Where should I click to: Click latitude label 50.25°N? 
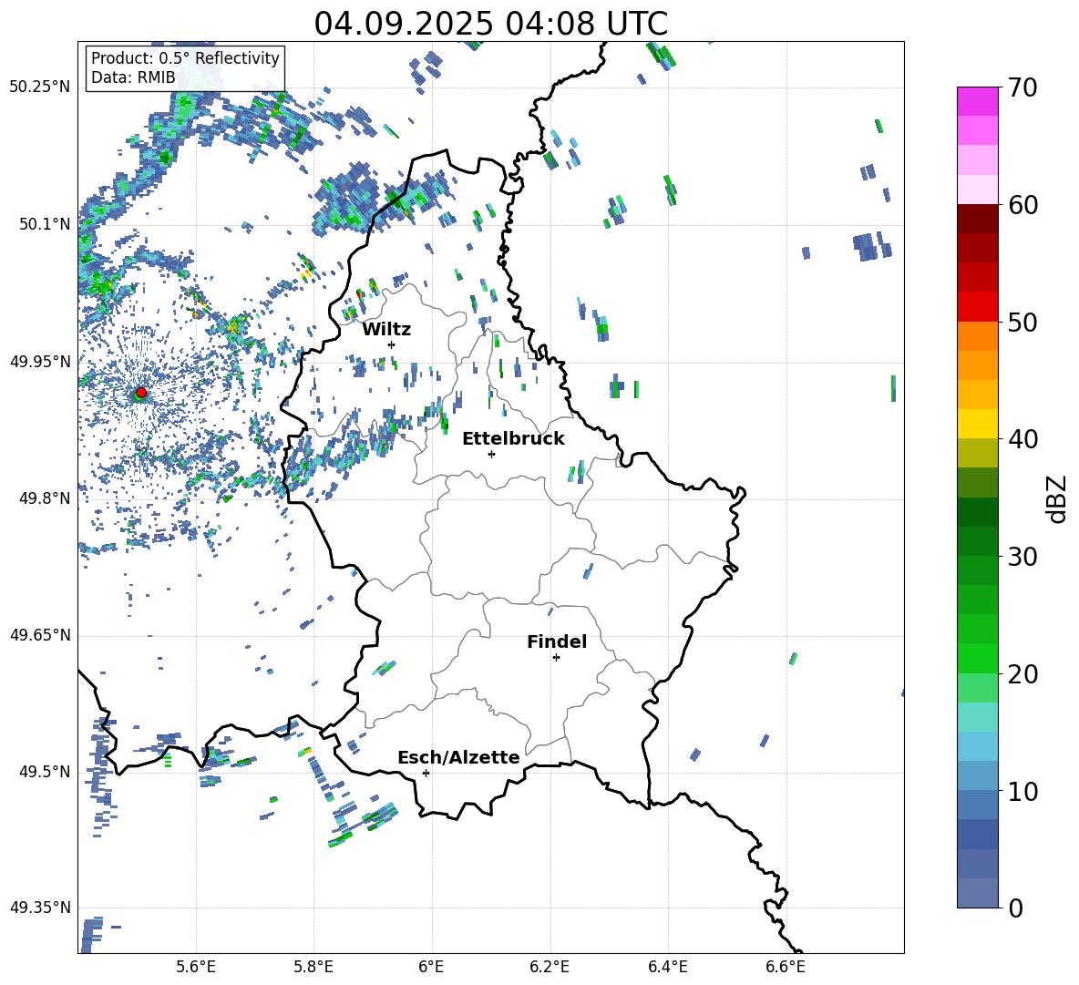click(x=40, y=87)
